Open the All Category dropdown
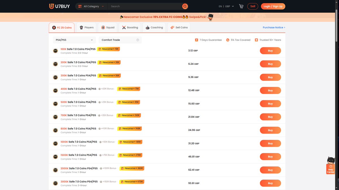The height and width of the screenshot is (190, 339). click(91, 6)
